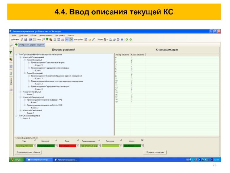Viewport: 230px width, 173px height.
Task: Click the printer icon in the top toolbar
Action: [x=114, y=39]
